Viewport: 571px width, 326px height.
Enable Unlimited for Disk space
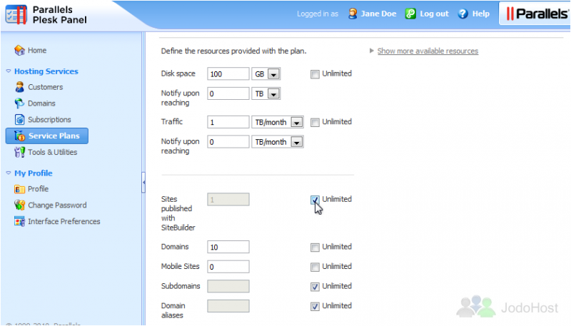315,74
